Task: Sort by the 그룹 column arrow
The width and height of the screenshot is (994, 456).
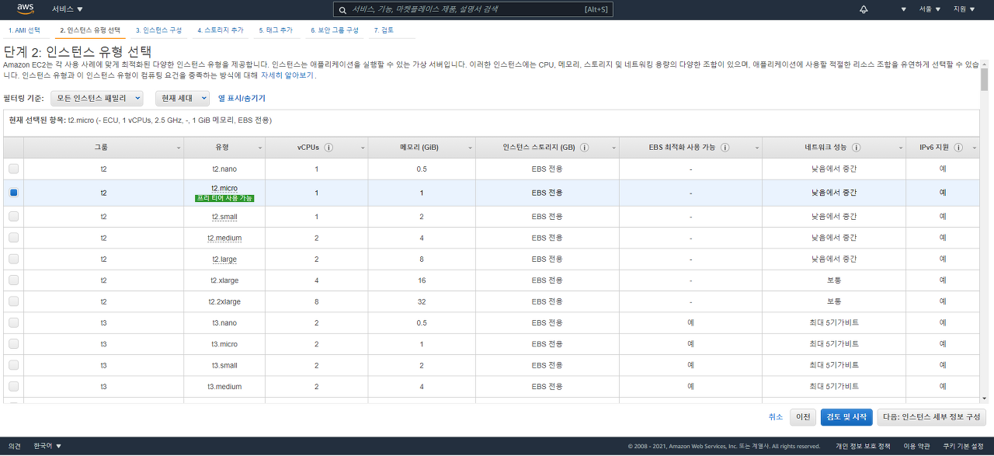Action: click(x=179, y=148)
